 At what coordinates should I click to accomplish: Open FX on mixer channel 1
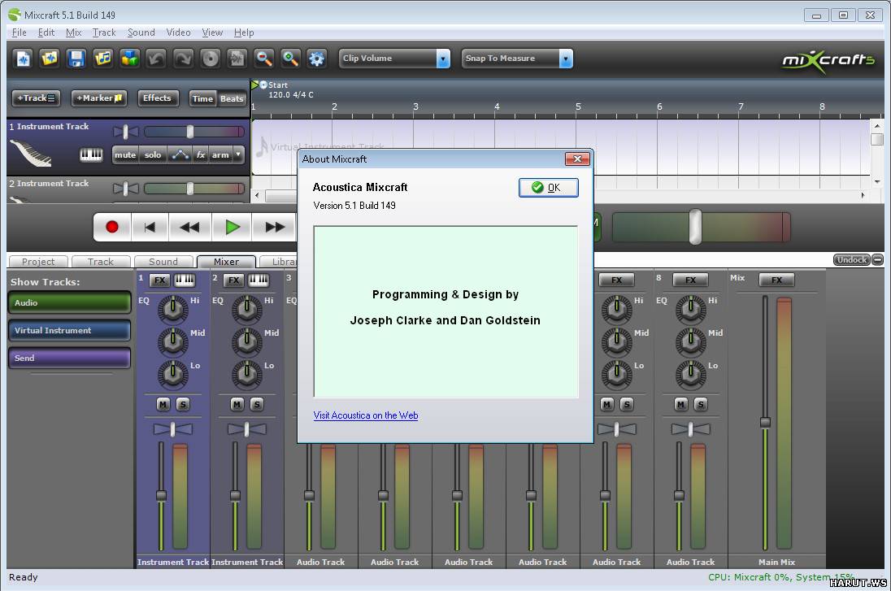[x=159, y=280]
